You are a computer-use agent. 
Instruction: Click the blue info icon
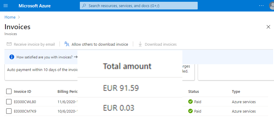tap(12, 57)
